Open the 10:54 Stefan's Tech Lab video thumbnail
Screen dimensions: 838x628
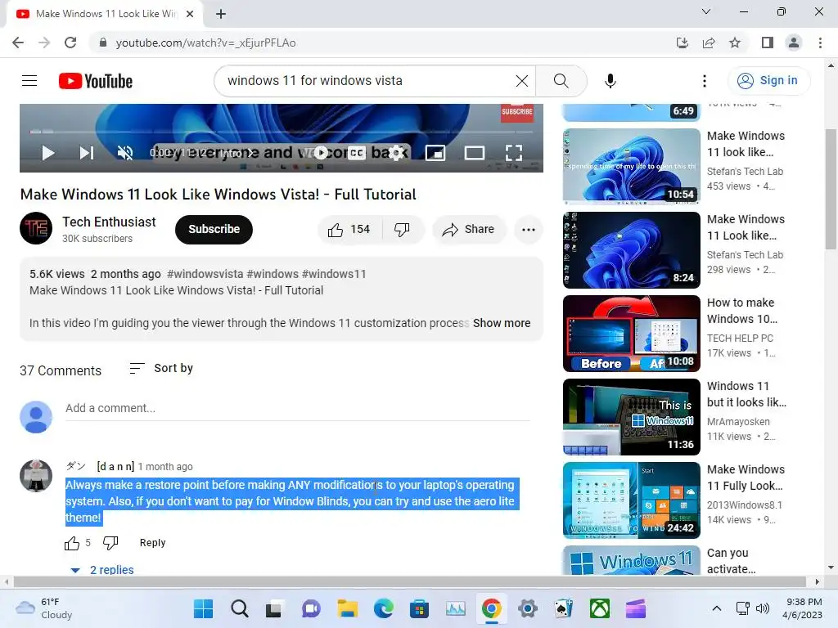631,166
